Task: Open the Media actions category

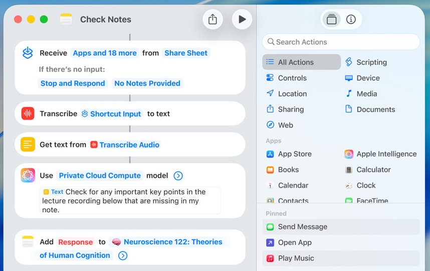Action: point(366,94)
